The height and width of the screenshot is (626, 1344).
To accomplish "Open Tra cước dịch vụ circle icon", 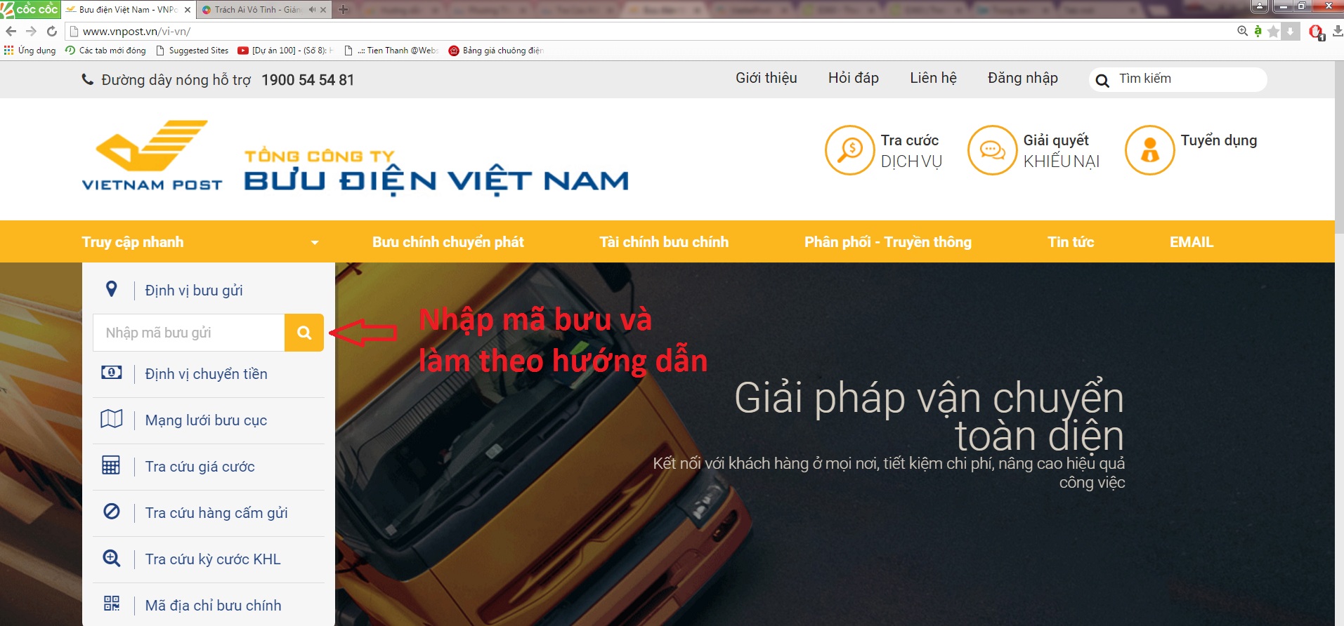I will [849, 150].
